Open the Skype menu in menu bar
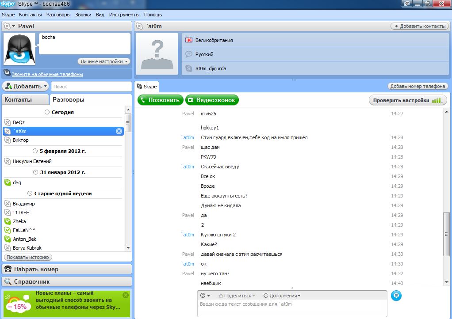The image size is (452, 319). coord(8,15)
